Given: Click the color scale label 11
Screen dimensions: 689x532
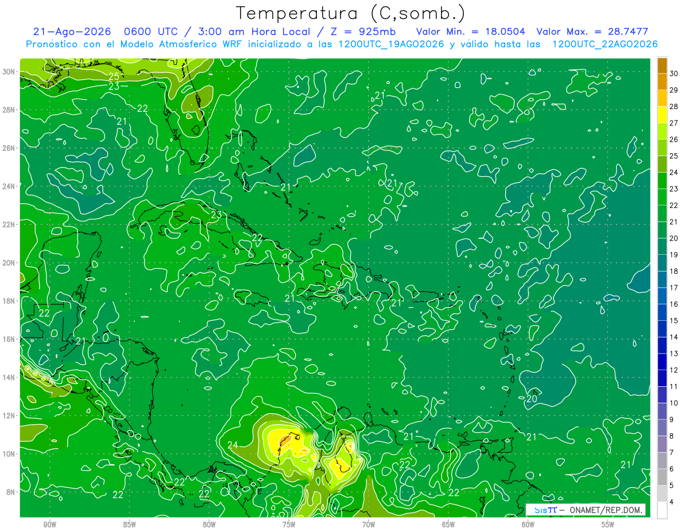Looking at the screenshot, I should pos(674,387).
